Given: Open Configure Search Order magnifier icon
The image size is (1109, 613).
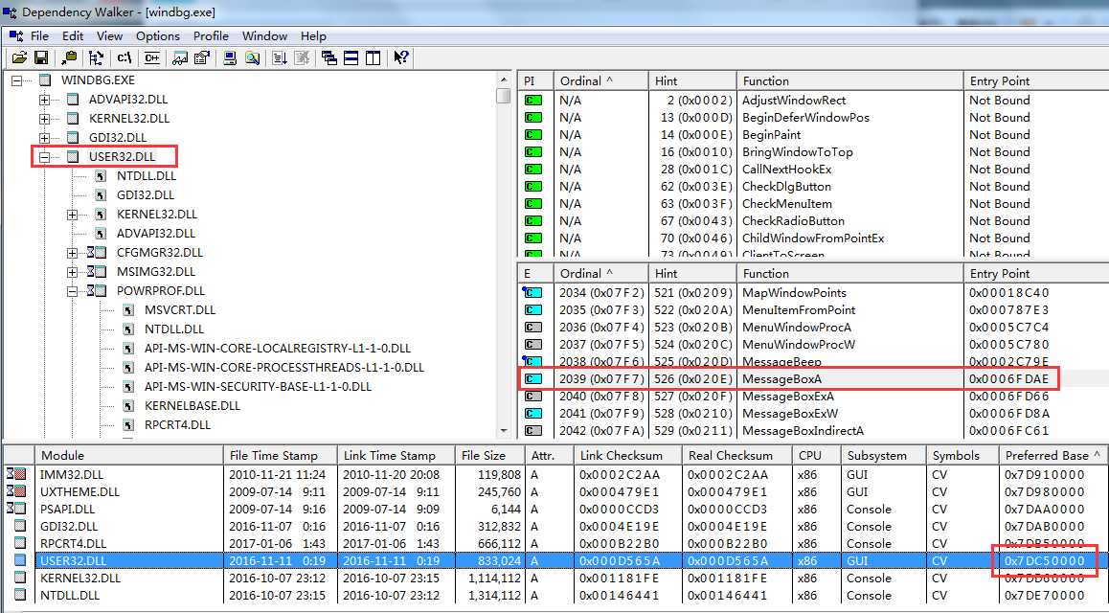Looking at the screenshot, I should [252, 58].
